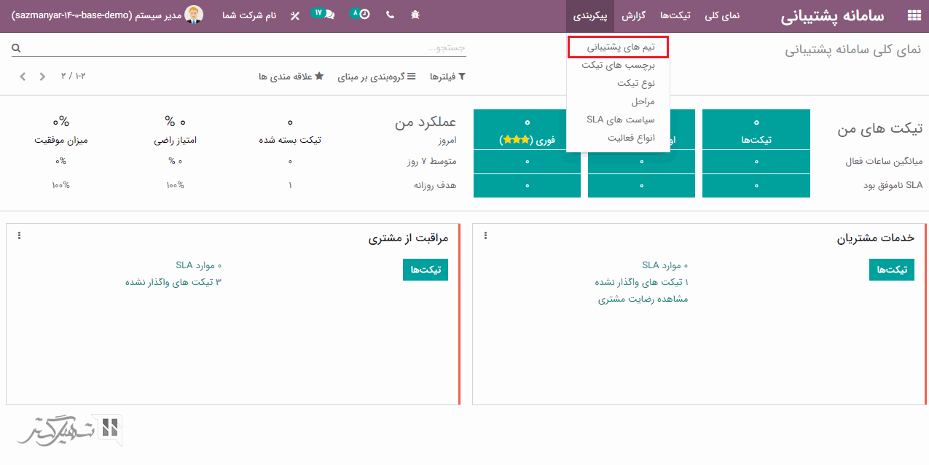Open the گروه‌بندی بر مبنای dropdown
The width and height of the screenshot is (929, 465).
[377, 77]
